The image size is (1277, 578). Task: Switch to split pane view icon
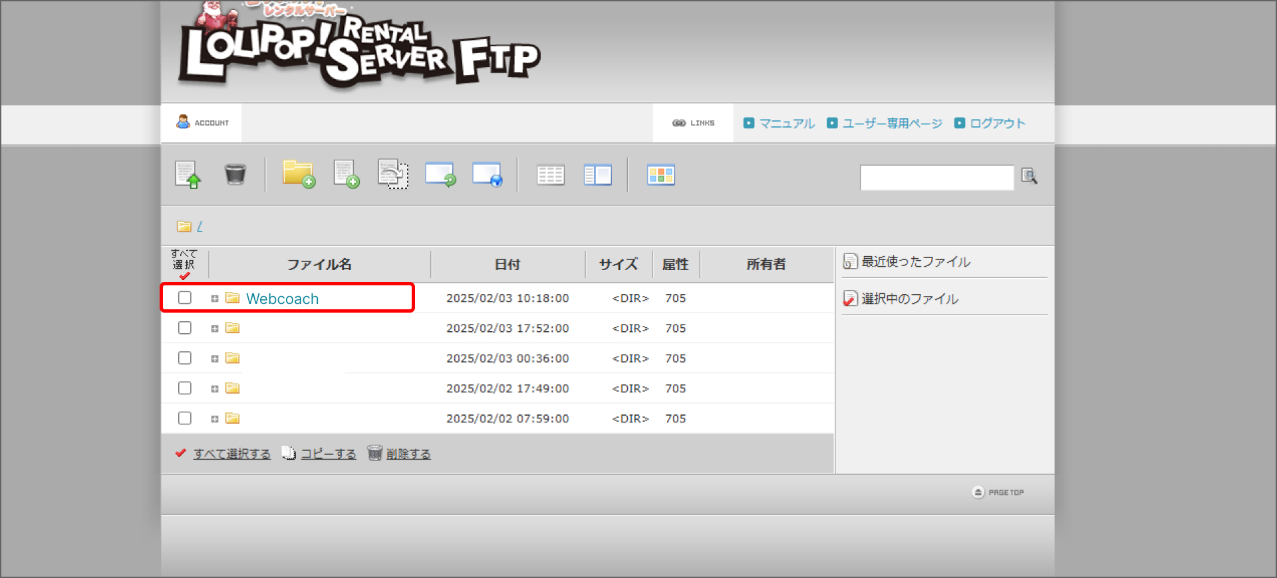[x=597, y=175]
